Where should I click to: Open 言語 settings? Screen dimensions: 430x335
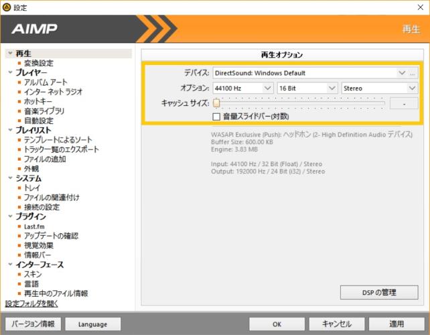[31, 283]
